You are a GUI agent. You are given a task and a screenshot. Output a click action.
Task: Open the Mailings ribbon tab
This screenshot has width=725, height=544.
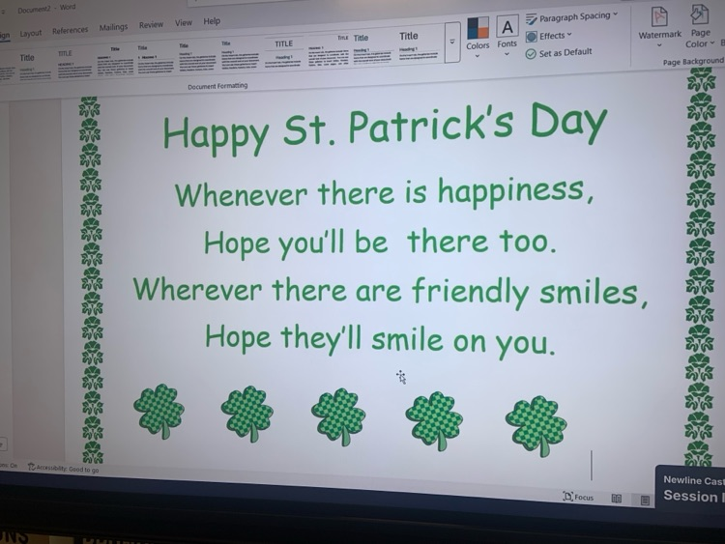click(113, 27)
